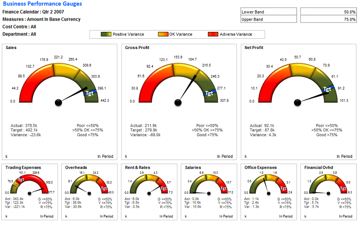This screenshot has height=227, width=360.
Task: Edit the Upper Band 75.0% value
Action: pos(328,19)
